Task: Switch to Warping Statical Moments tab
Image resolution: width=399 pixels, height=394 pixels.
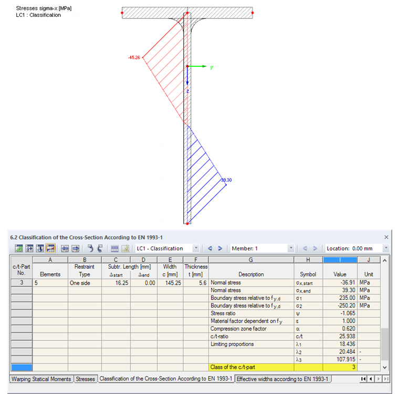Action: tap(41, 379)
